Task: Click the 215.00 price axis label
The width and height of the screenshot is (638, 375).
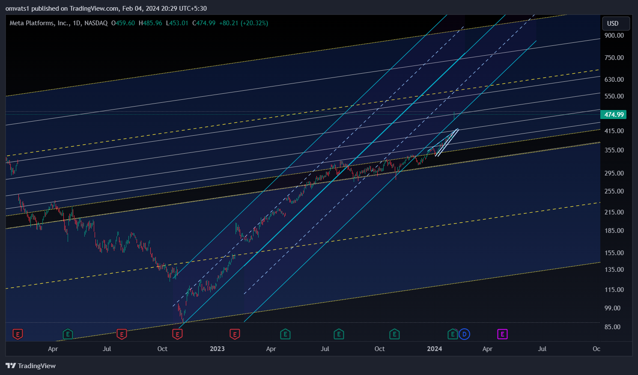Action: tap(614, 212)
